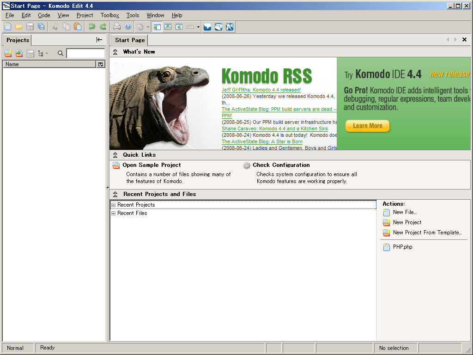Open the Window menu
The height and width of the screenshot is (355, 473).
coord(155,15)
